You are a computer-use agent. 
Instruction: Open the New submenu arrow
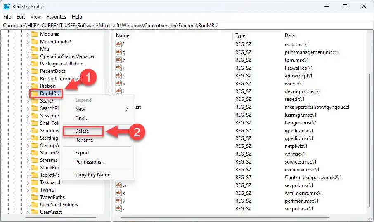128,109
